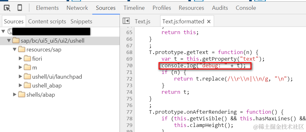Click the shells/abap folder icon
The height and width of the screenshot is (132, 306).
click(22, 94)
